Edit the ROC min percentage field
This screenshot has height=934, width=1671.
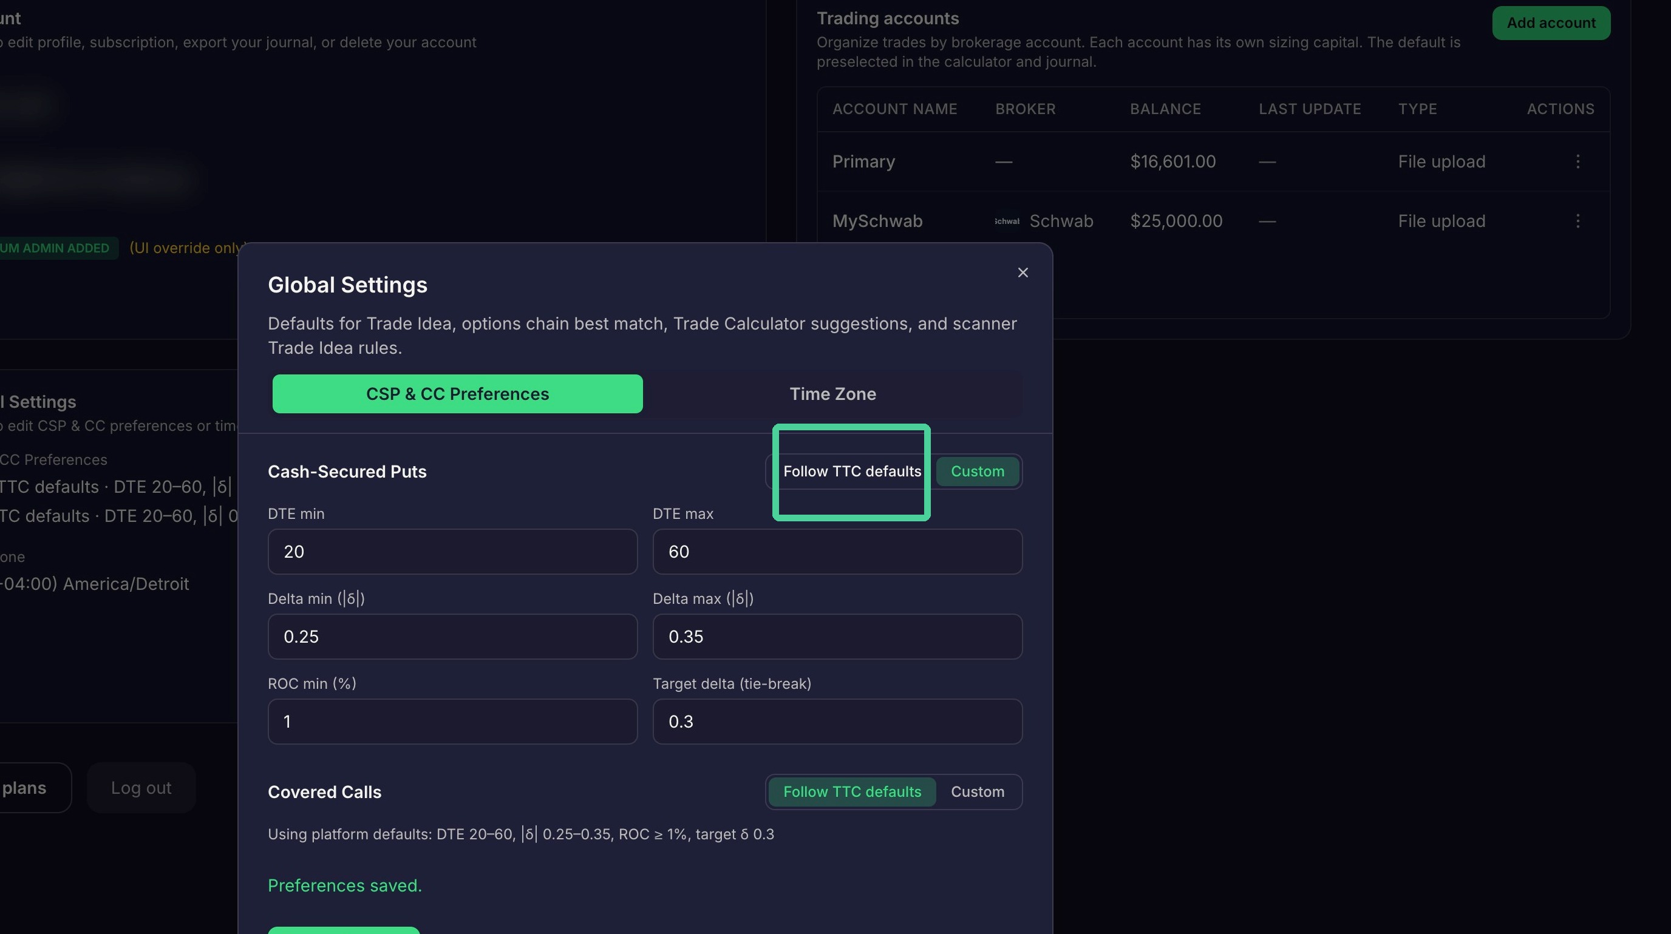(452, 722)
